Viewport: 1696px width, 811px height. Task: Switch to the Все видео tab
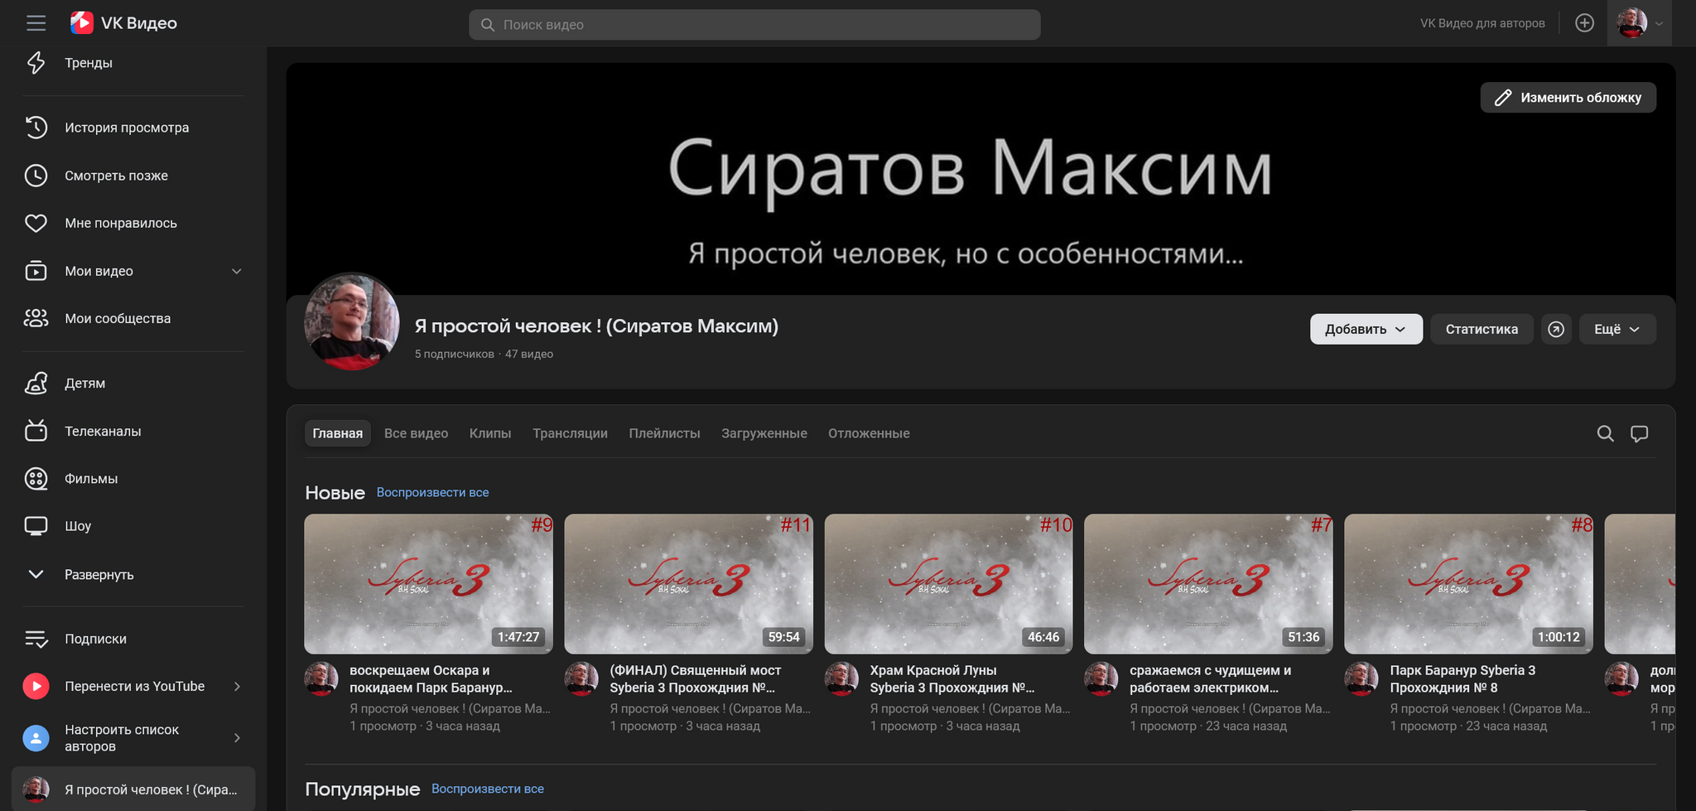pyautogui.click(x=416, y=433)
